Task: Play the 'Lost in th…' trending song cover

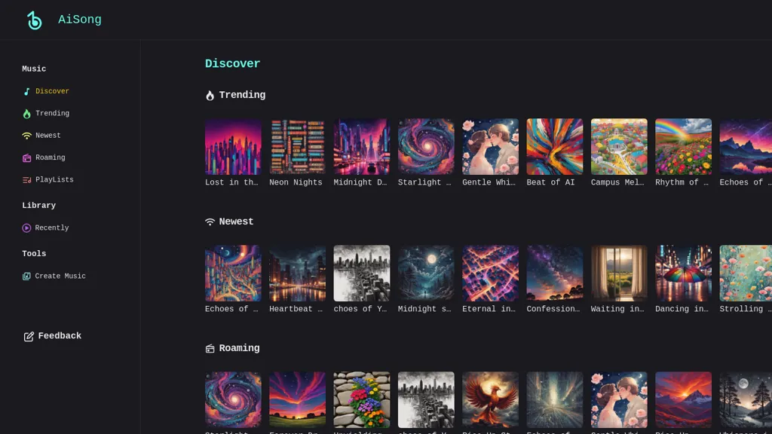Action: [233, 147]
